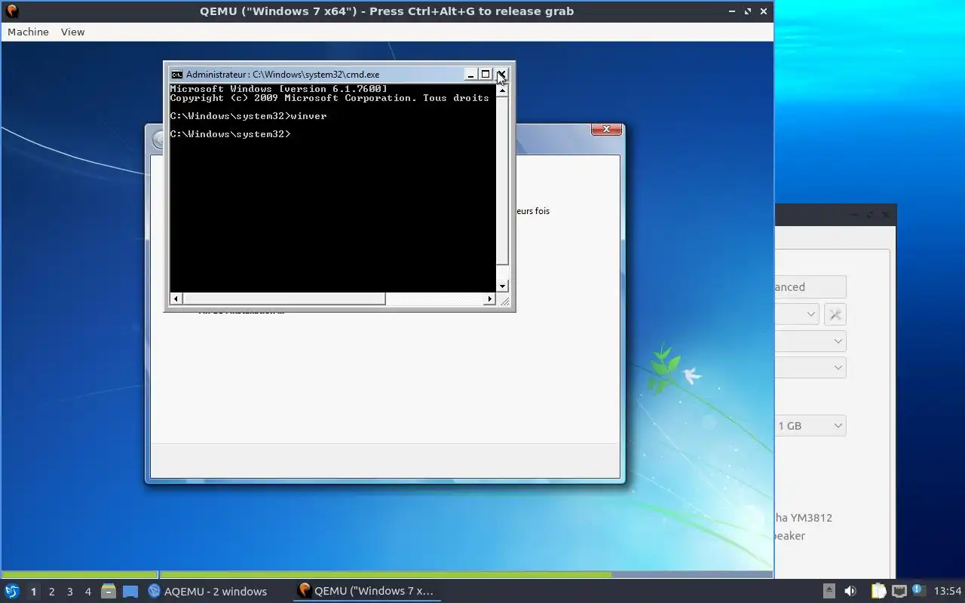Click the cmd horizontal scrollbar thumb
965x603 pixels.
[x=283, y=299]
